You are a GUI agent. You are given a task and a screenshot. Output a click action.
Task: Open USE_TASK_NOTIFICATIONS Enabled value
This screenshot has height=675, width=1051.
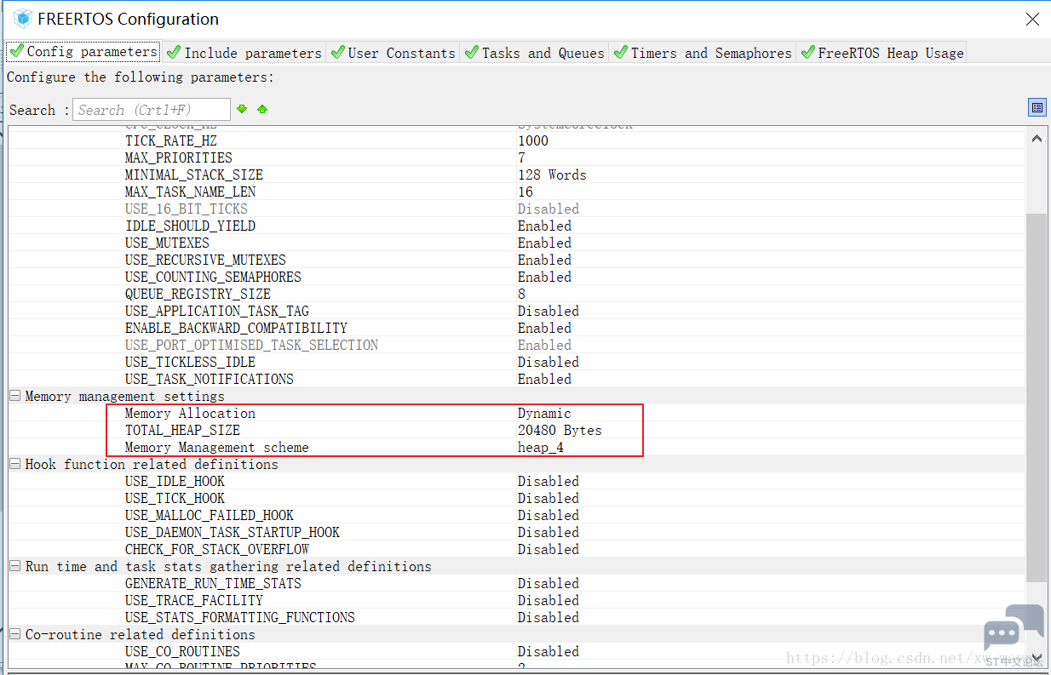click(x=544, y=379)
